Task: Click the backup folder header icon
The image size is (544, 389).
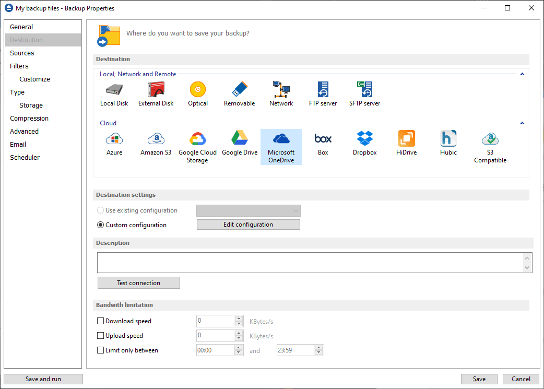Action: (109, 36)
